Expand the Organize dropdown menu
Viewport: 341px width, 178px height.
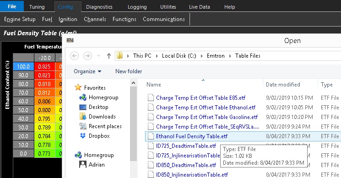pos(87,71)
